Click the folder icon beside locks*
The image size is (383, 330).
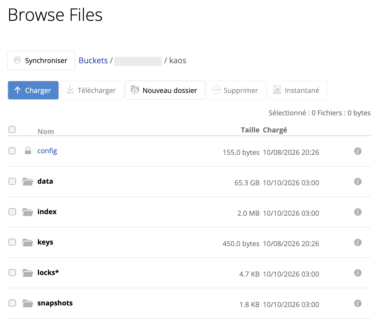click(28, 273)
